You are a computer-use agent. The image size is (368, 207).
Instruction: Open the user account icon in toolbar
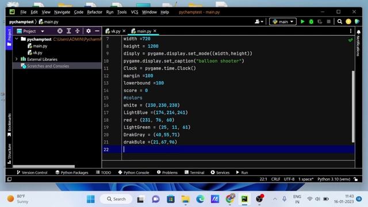pyautogui.click(x=259, y=22)
